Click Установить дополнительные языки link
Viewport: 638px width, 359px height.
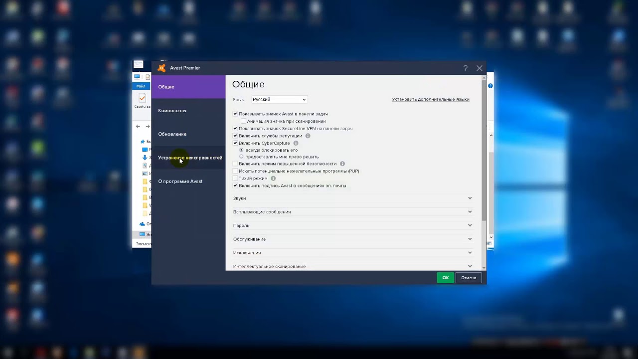(x=431, y=99)
